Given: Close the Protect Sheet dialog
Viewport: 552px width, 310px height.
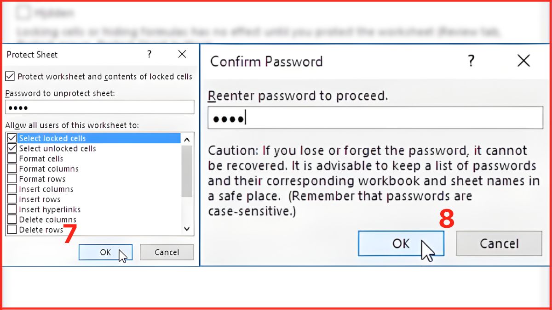Looking at the screenshot, I should (182, 55).
